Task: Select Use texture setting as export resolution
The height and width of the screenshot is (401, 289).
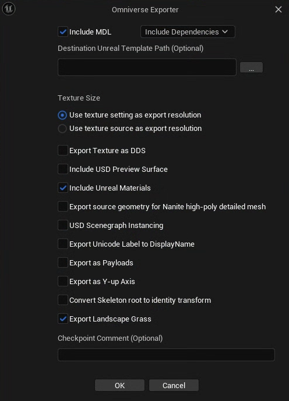Action: [x=62, y=115]
